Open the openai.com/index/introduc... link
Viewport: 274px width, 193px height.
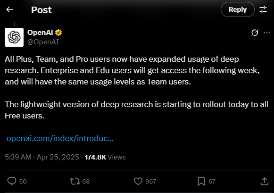[60, 138]
